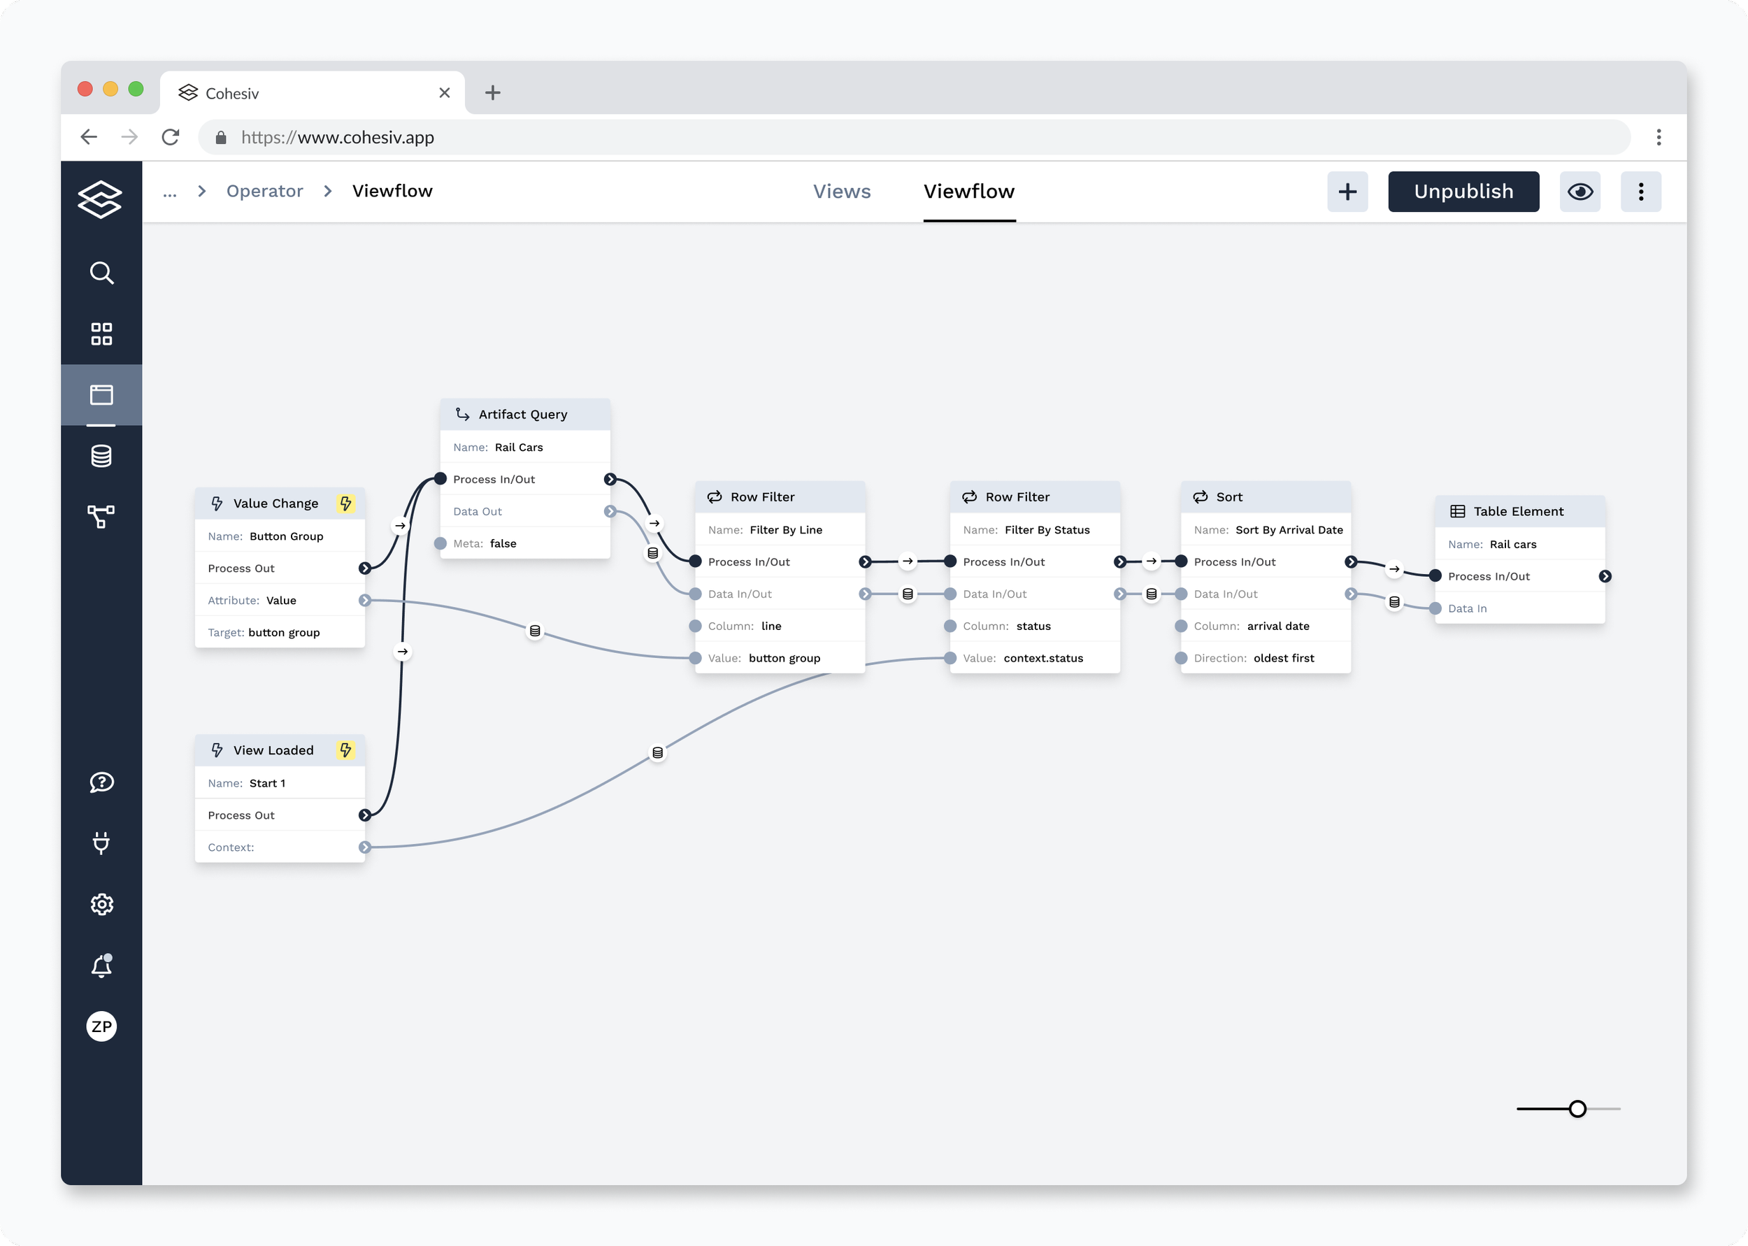Go to Operator breadcrumb link
This screenshot has height=1246, width=1748.
point(264,192)
